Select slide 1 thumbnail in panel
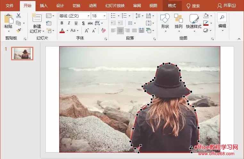Image resolution: width=244 pixels, height=159 pixels. coord(22,54)
